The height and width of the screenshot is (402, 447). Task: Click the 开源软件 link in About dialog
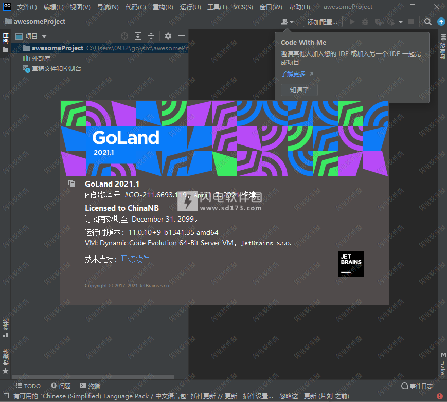pos(135,259)
